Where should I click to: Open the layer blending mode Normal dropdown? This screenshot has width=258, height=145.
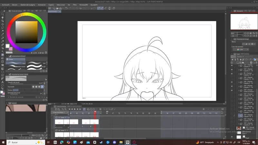tap(240, 57)
